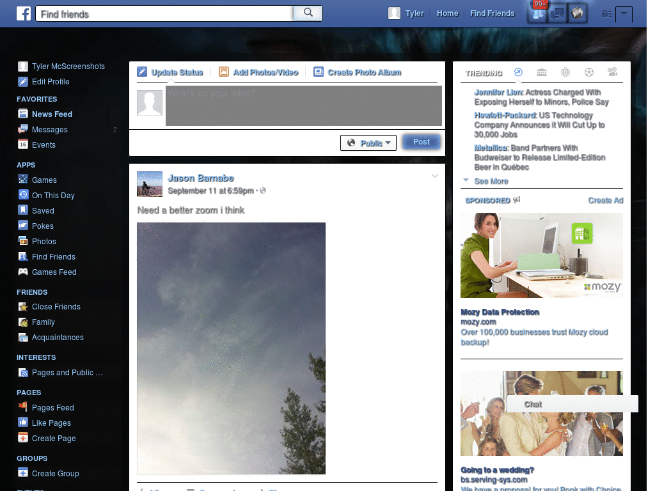Click the search magnifier button

click(x=308, y=13)
